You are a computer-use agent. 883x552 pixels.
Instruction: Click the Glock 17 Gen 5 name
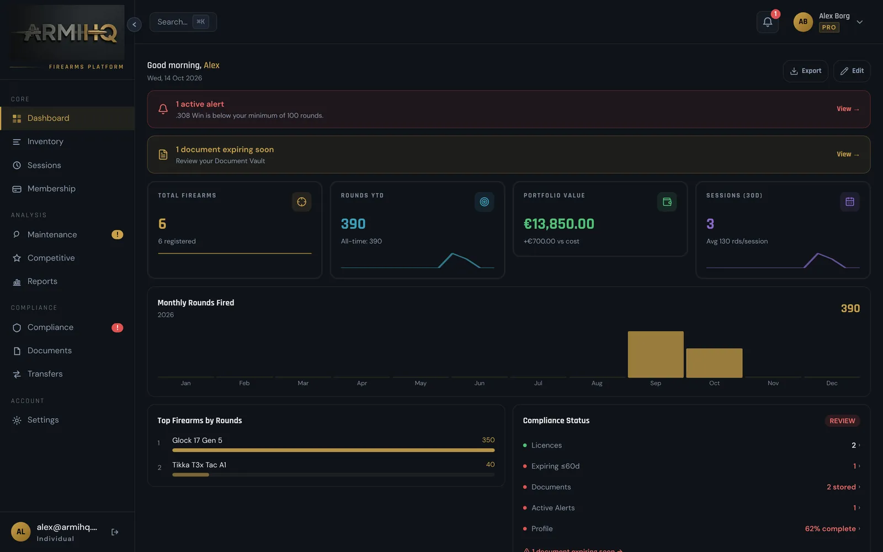pyautogui.click(x=197, y=440)
